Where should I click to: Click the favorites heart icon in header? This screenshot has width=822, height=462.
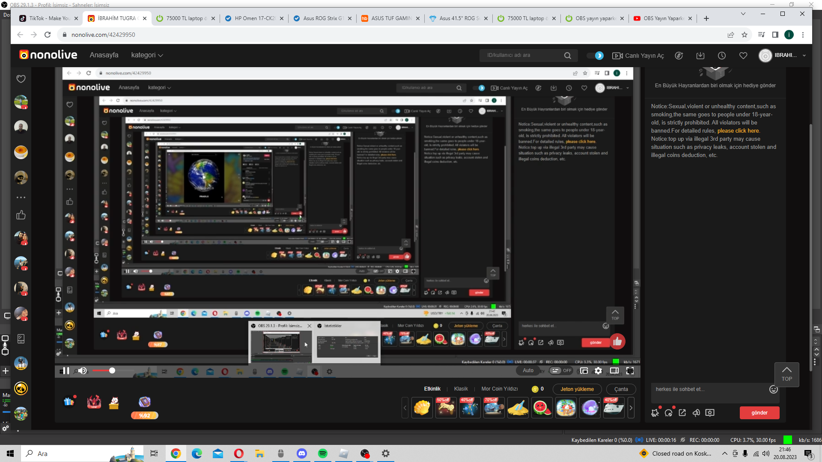(x=743, y=56)
